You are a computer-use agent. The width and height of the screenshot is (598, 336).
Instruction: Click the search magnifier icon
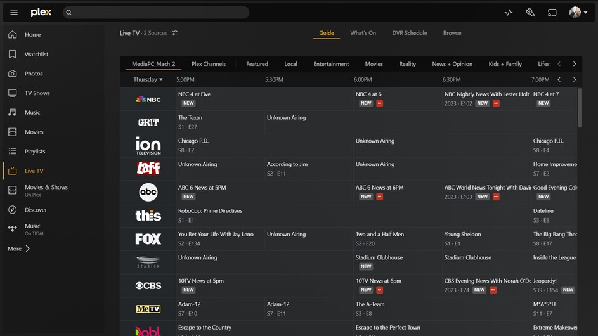[68, 13]
